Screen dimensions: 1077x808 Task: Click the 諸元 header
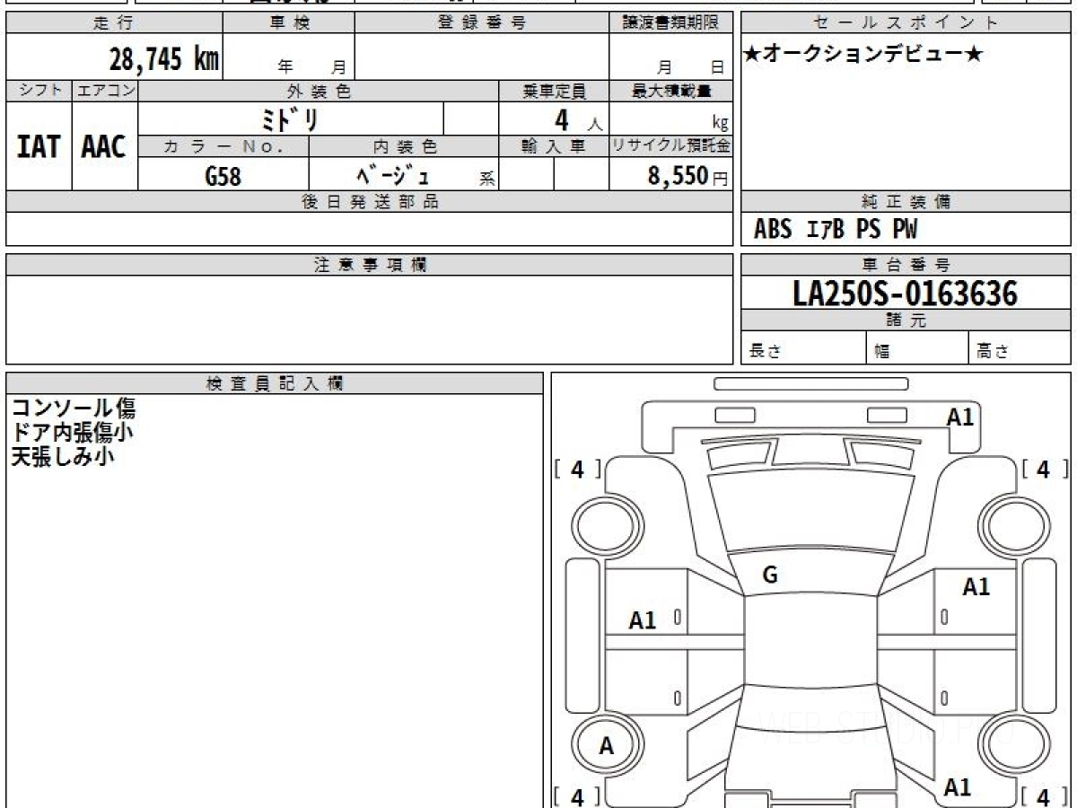click(906, 321)
